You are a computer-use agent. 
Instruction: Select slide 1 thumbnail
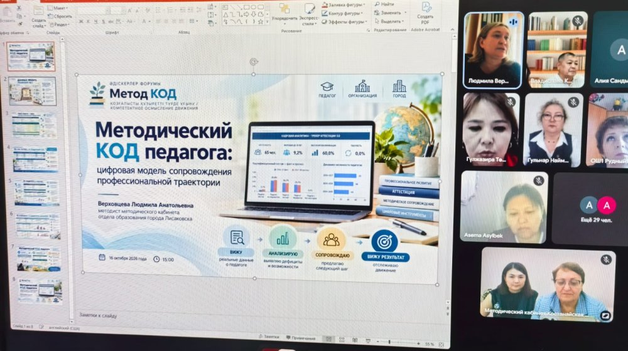tap(31, 56)
